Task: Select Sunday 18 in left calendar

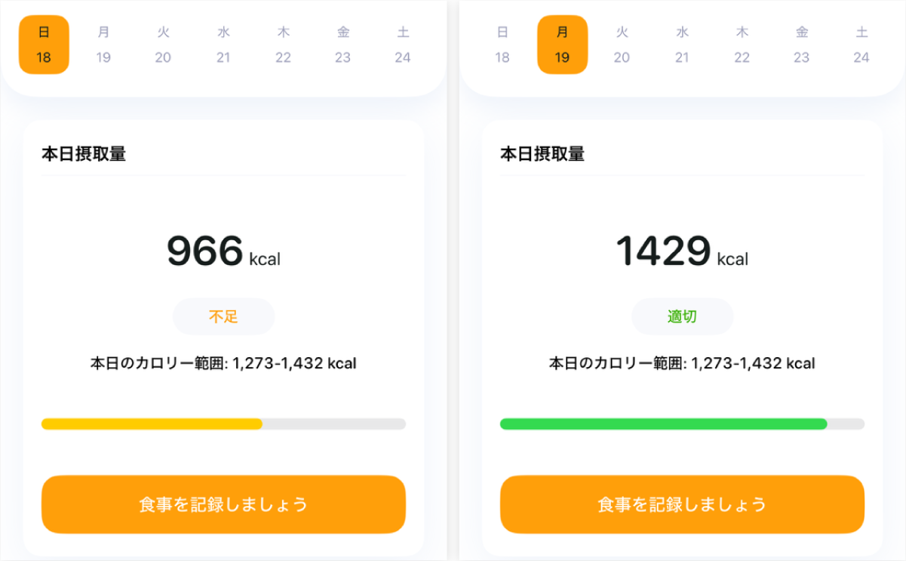Action: pyautogui.click(x=44, y=45)
